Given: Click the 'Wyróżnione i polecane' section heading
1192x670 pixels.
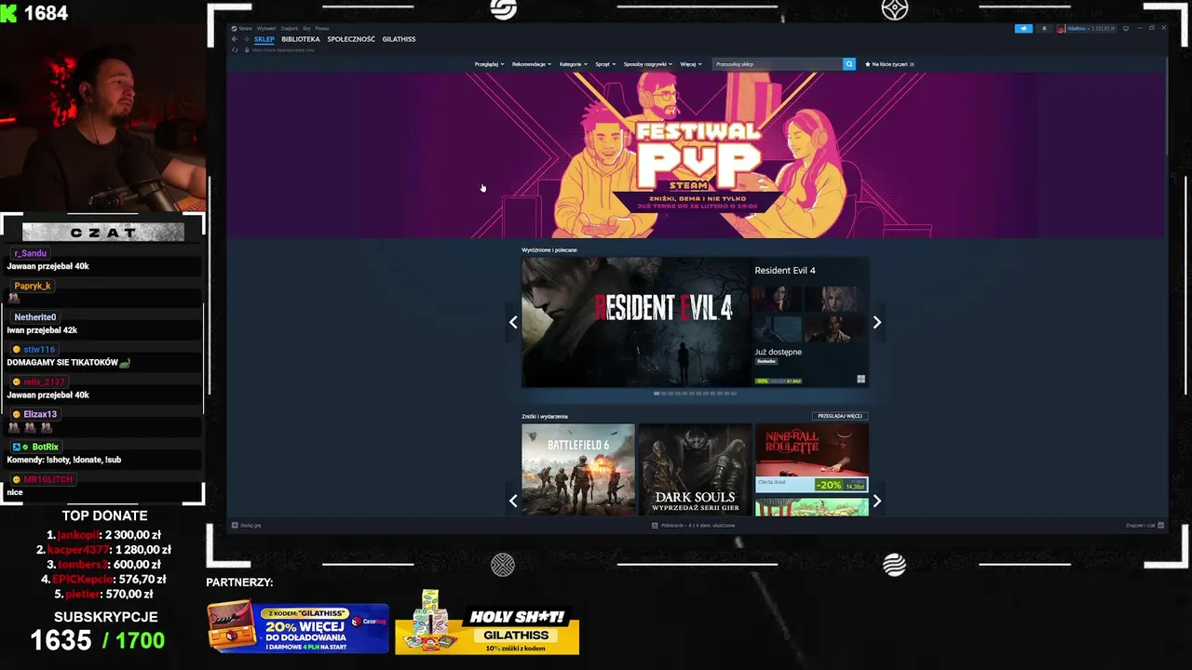Looking at the screenshot, I should (x=549, y=250).
